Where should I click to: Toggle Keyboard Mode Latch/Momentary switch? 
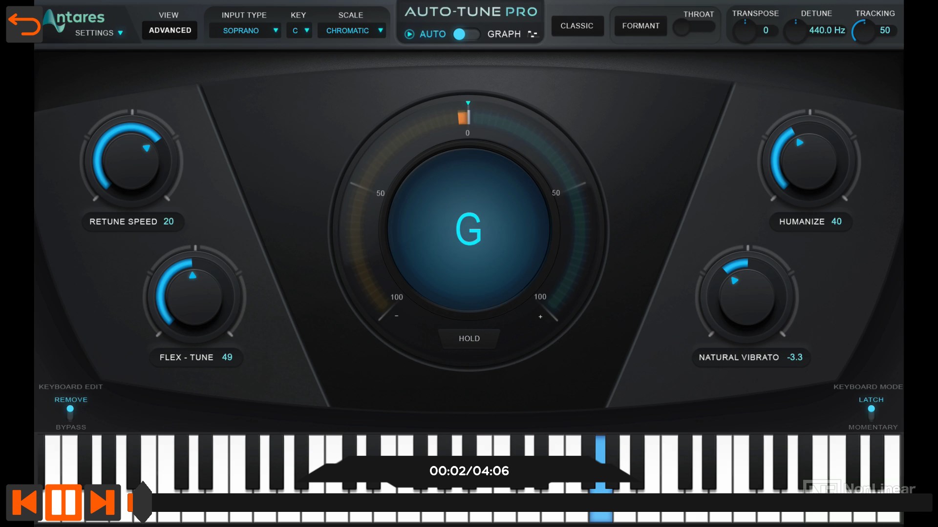[x=871, y=413]
